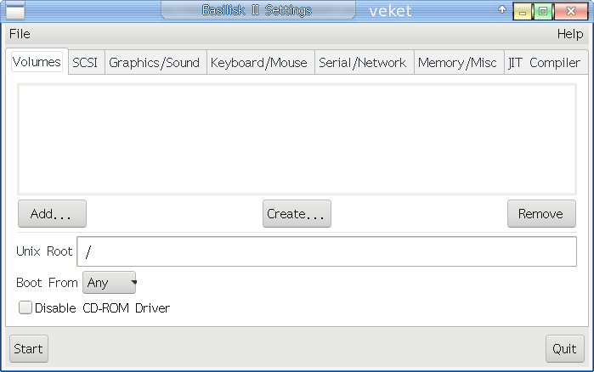Enable Disable CD-ROM Driver checkbox

pyautogui.click(x=25, y=307)
